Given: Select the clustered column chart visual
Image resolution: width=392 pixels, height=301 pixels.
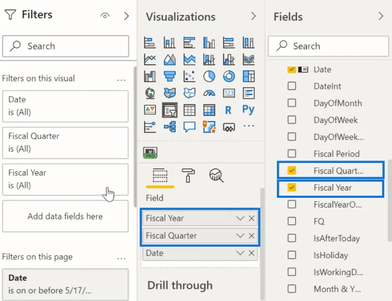Looking at the screenshot, I should pos(209,43).
